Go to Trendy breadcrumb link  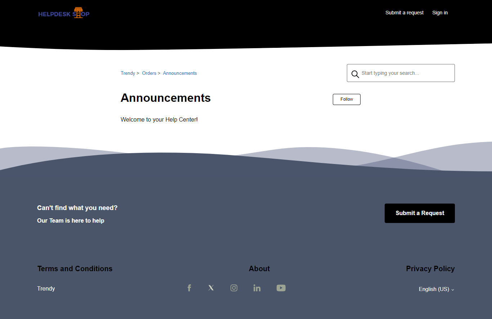coord(128,73)
